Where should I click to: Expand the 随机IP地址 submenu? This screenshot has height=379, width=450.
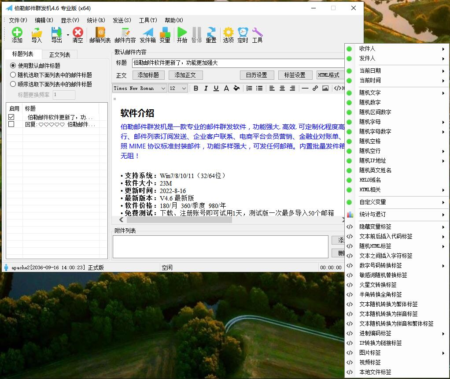[397, 160]
